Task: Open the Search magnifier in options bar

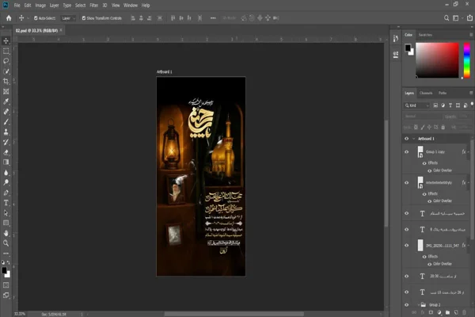Action: click(446, 18)
